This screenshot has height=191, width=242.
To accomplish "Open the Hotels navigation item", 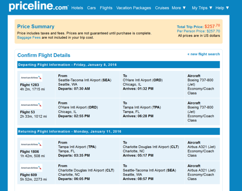I will (x=77, y=8).
